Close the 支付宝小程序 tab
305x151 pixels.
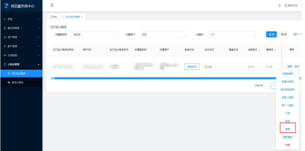pos(82,17)
